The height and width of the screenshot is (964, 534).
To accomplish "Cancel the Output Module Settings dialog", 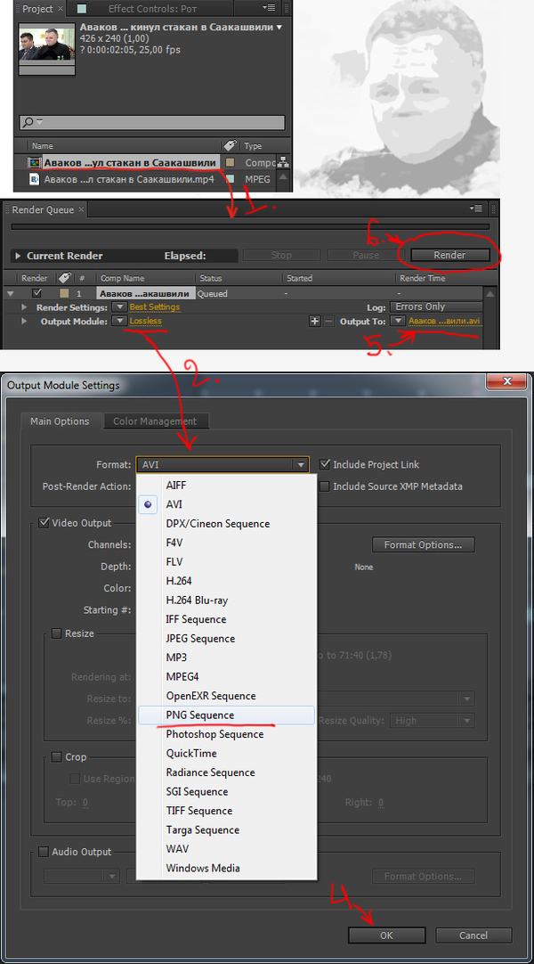I will click(x=473, y=935).
